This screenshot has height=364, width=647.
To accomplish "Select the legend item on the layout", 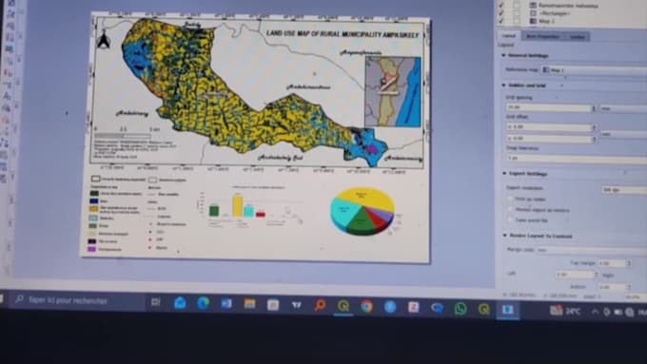I will tap(138, 215).
